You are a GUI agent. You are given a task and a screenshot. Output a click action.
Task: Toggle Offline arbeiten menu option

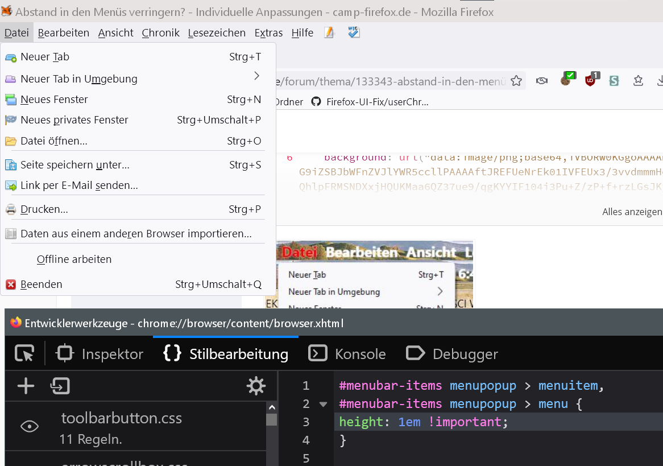pos(74,259)
